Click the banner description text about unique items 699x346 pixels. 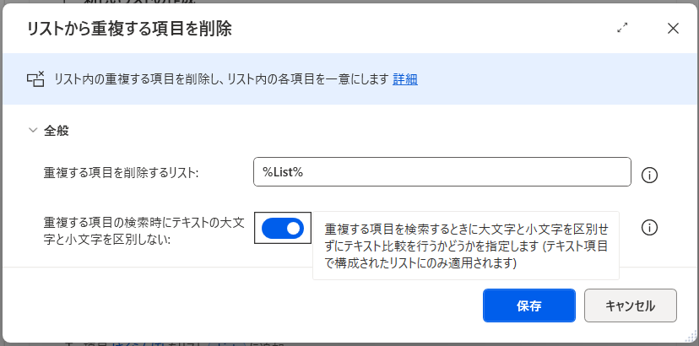pos(219,79)
